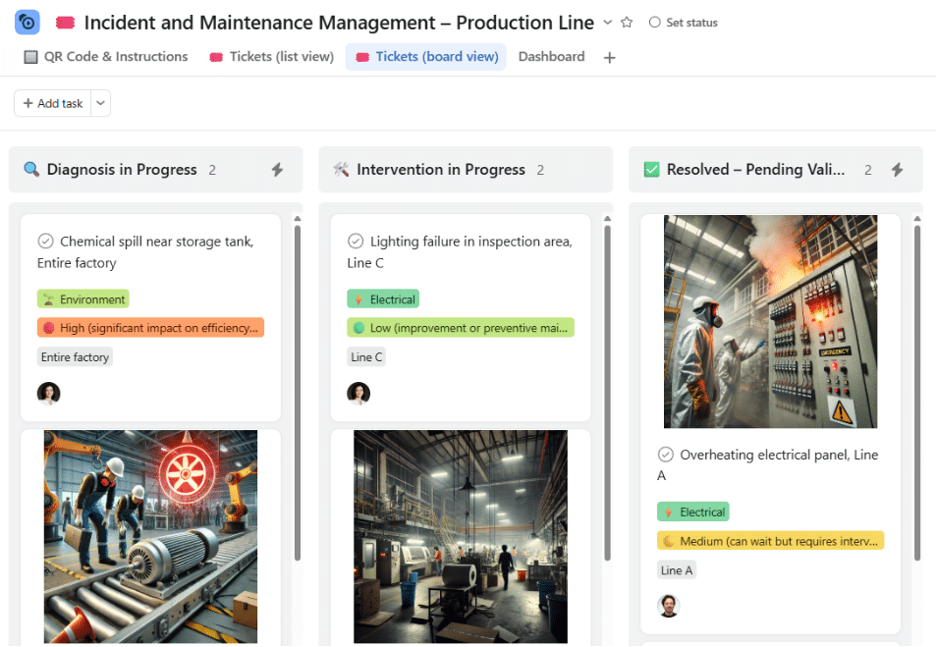
Task: Expand project title chevron menu
Action: pyautogui.click(x=608, y=22)
